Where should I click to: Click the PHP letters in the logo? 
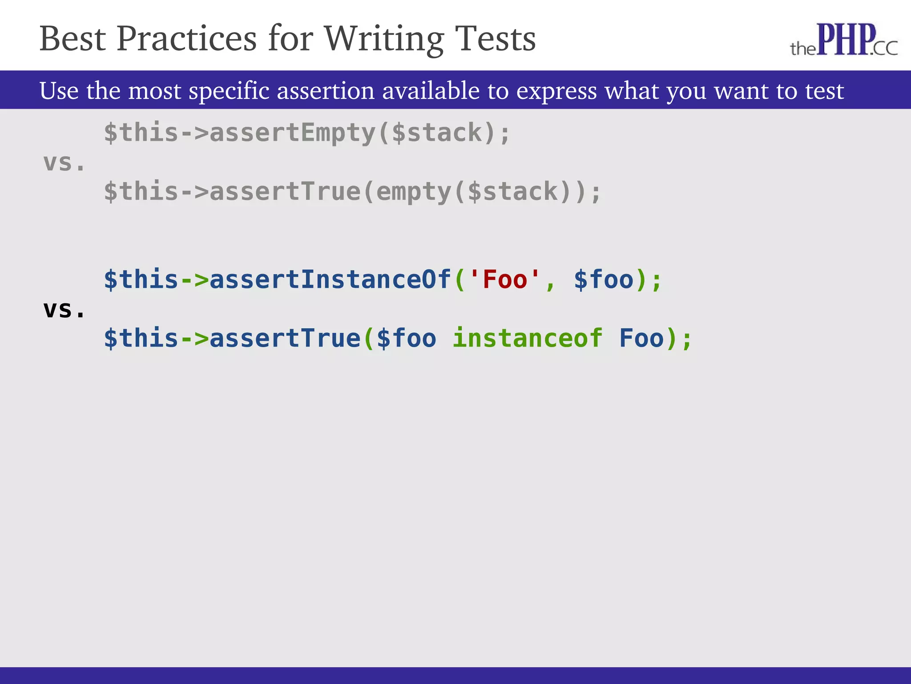pos(846,39)
